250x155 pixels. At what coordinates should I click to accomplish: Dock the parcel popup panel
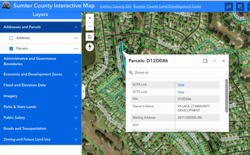tap(205, 61)
